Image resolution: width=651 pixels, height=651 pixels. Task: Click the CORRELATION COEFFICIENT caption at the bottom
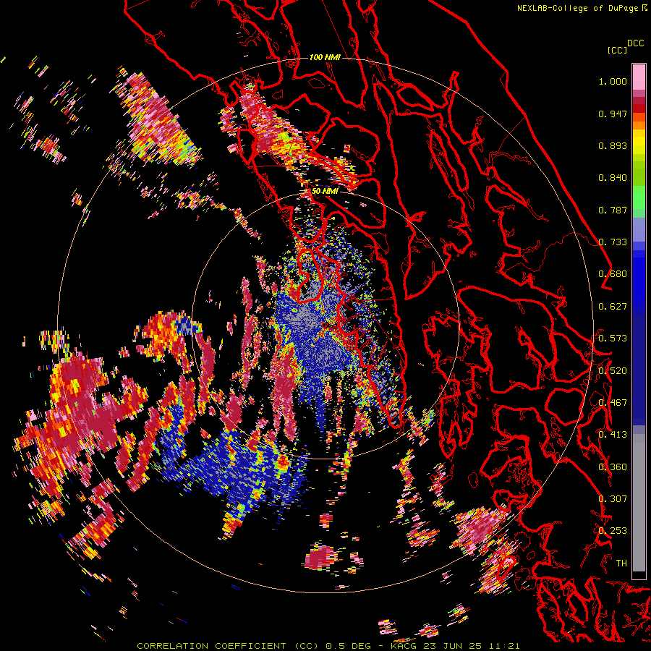tap(328, 646)
